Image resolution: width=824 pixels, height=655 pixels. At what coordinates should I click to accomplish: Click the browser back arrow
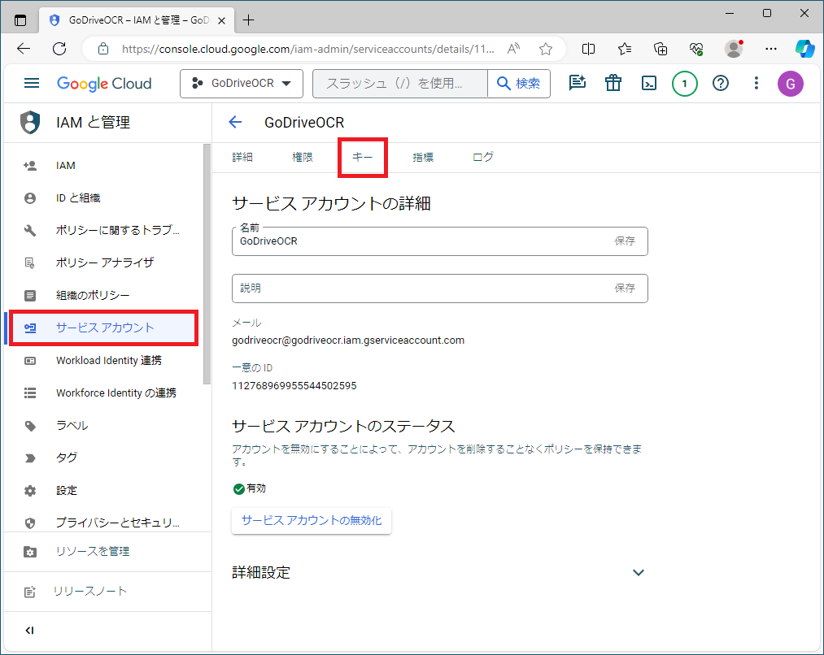tap(24, 49)
